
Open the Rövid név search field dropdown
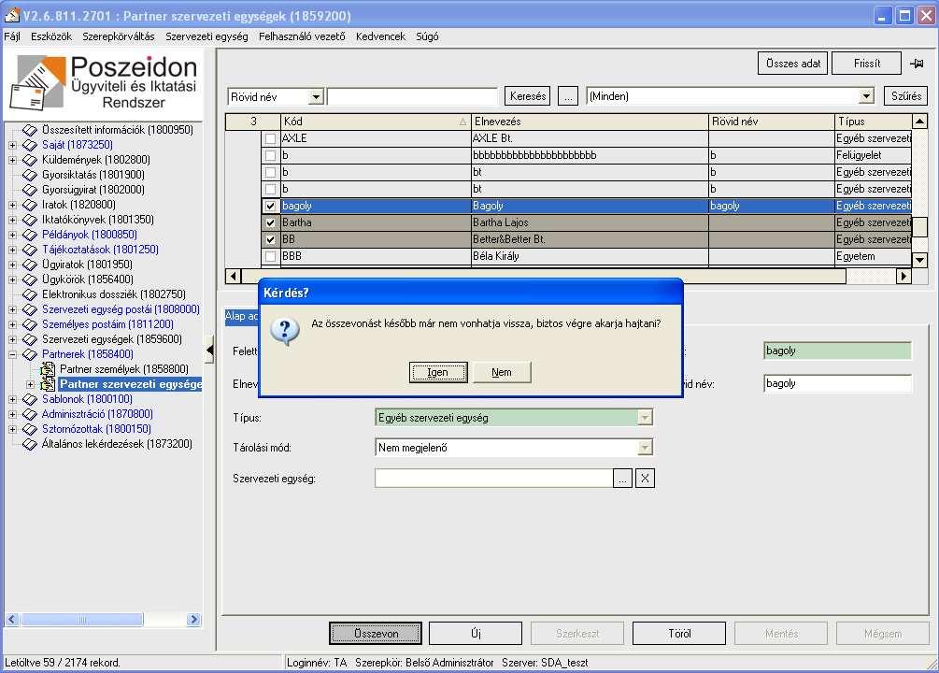[x=316, y=96]
